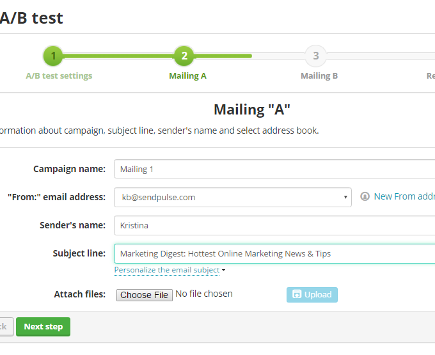Click Personalize the email subject link
The width and height of the screenshot is (435, 355).
pyautogui.click(x=167, y=270)
